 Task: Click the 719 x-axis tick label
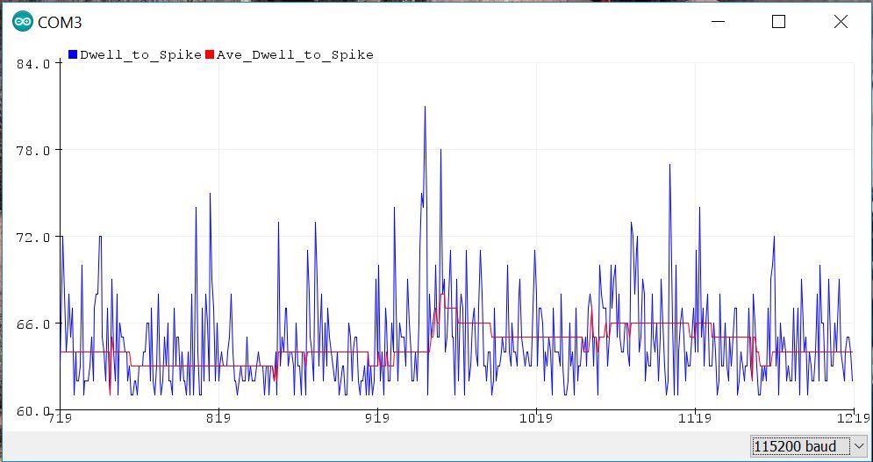(x=60, y=420)
